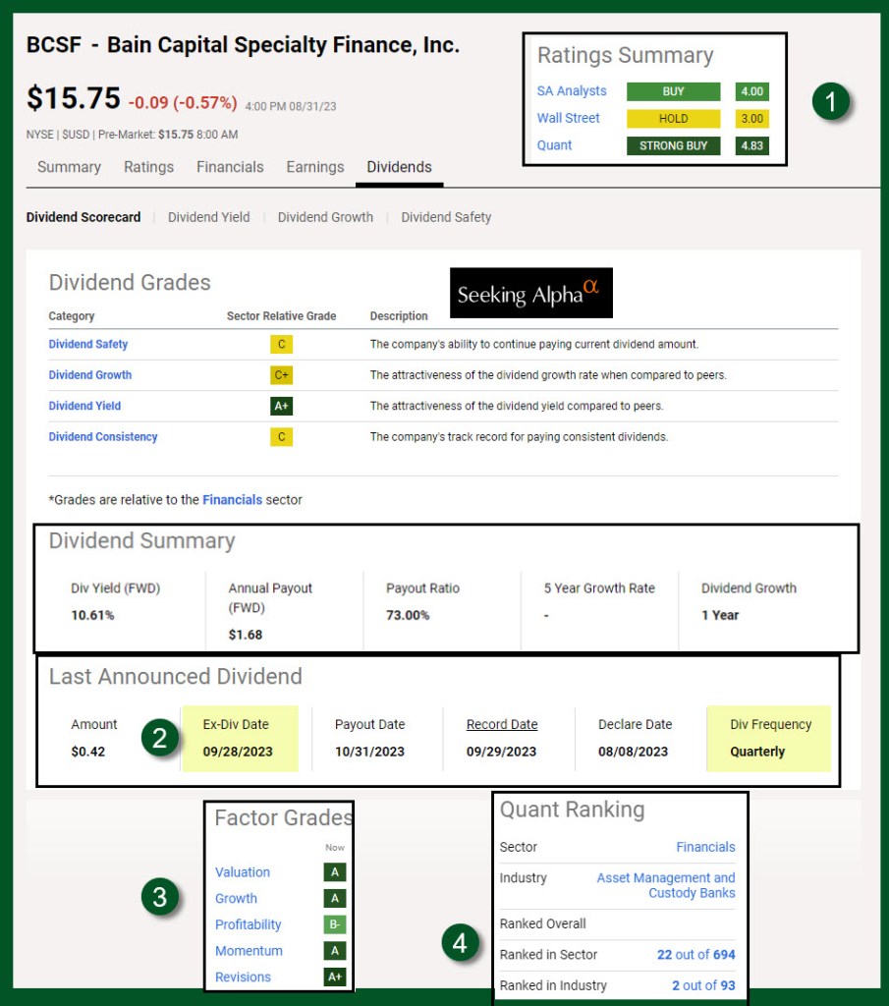This screenshot has height=1006, width=889.
Task: Switch to the Earnings tab
Action: [315, 167]
